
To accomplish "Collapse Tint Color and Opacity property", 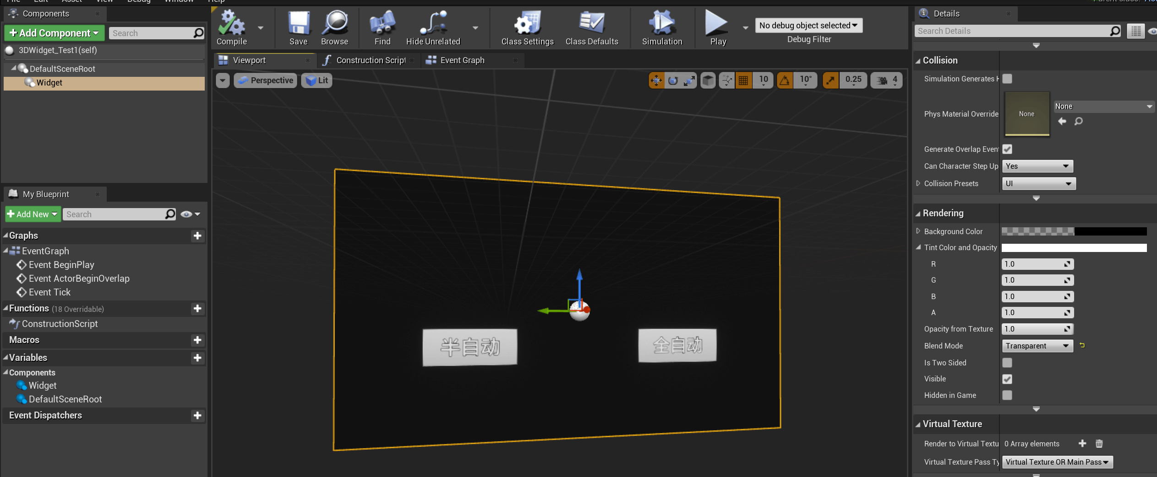I will point(918,247).
